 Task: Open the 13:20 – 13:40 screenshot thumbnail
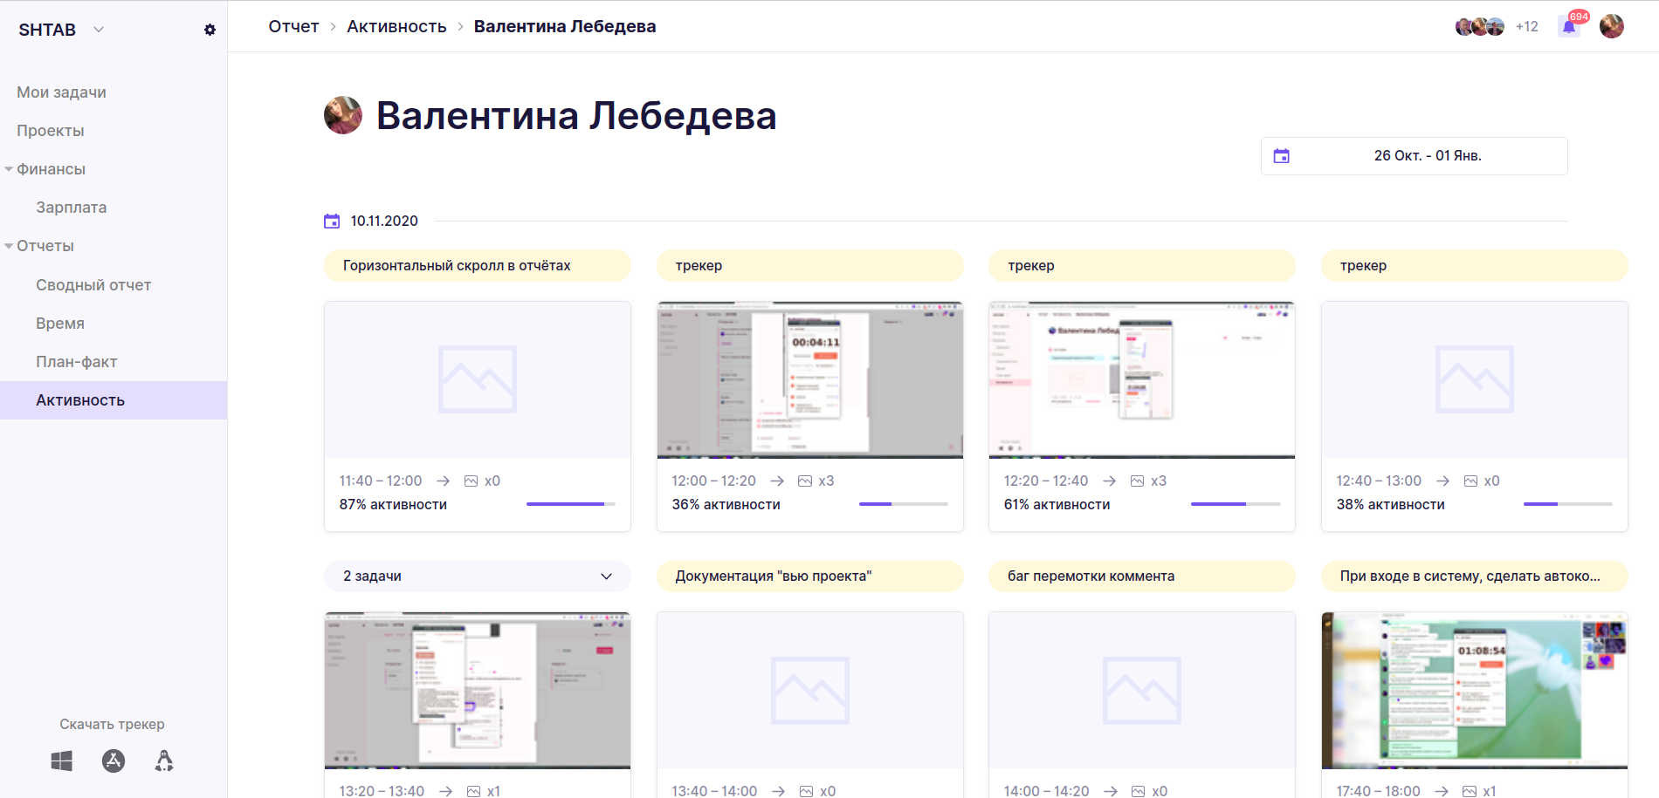pyautogui.click(x=478, y=691)
